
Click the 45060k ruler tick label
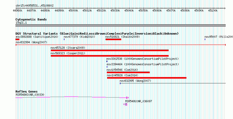157,11
